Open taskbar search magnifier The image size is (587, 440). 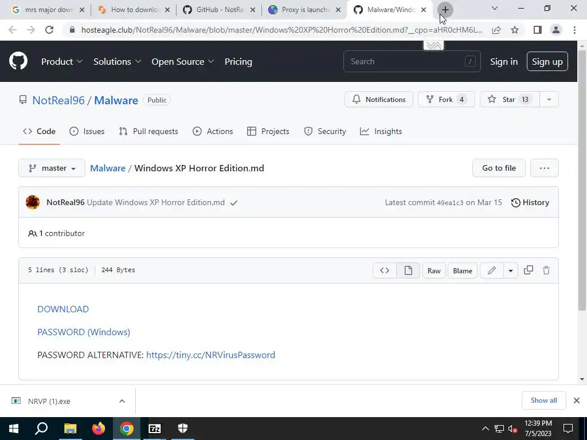click(x=41, y=429)
